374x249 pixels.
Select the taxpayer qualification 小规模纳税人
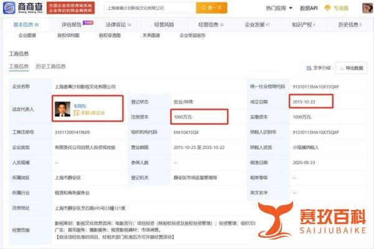point(306,147)
